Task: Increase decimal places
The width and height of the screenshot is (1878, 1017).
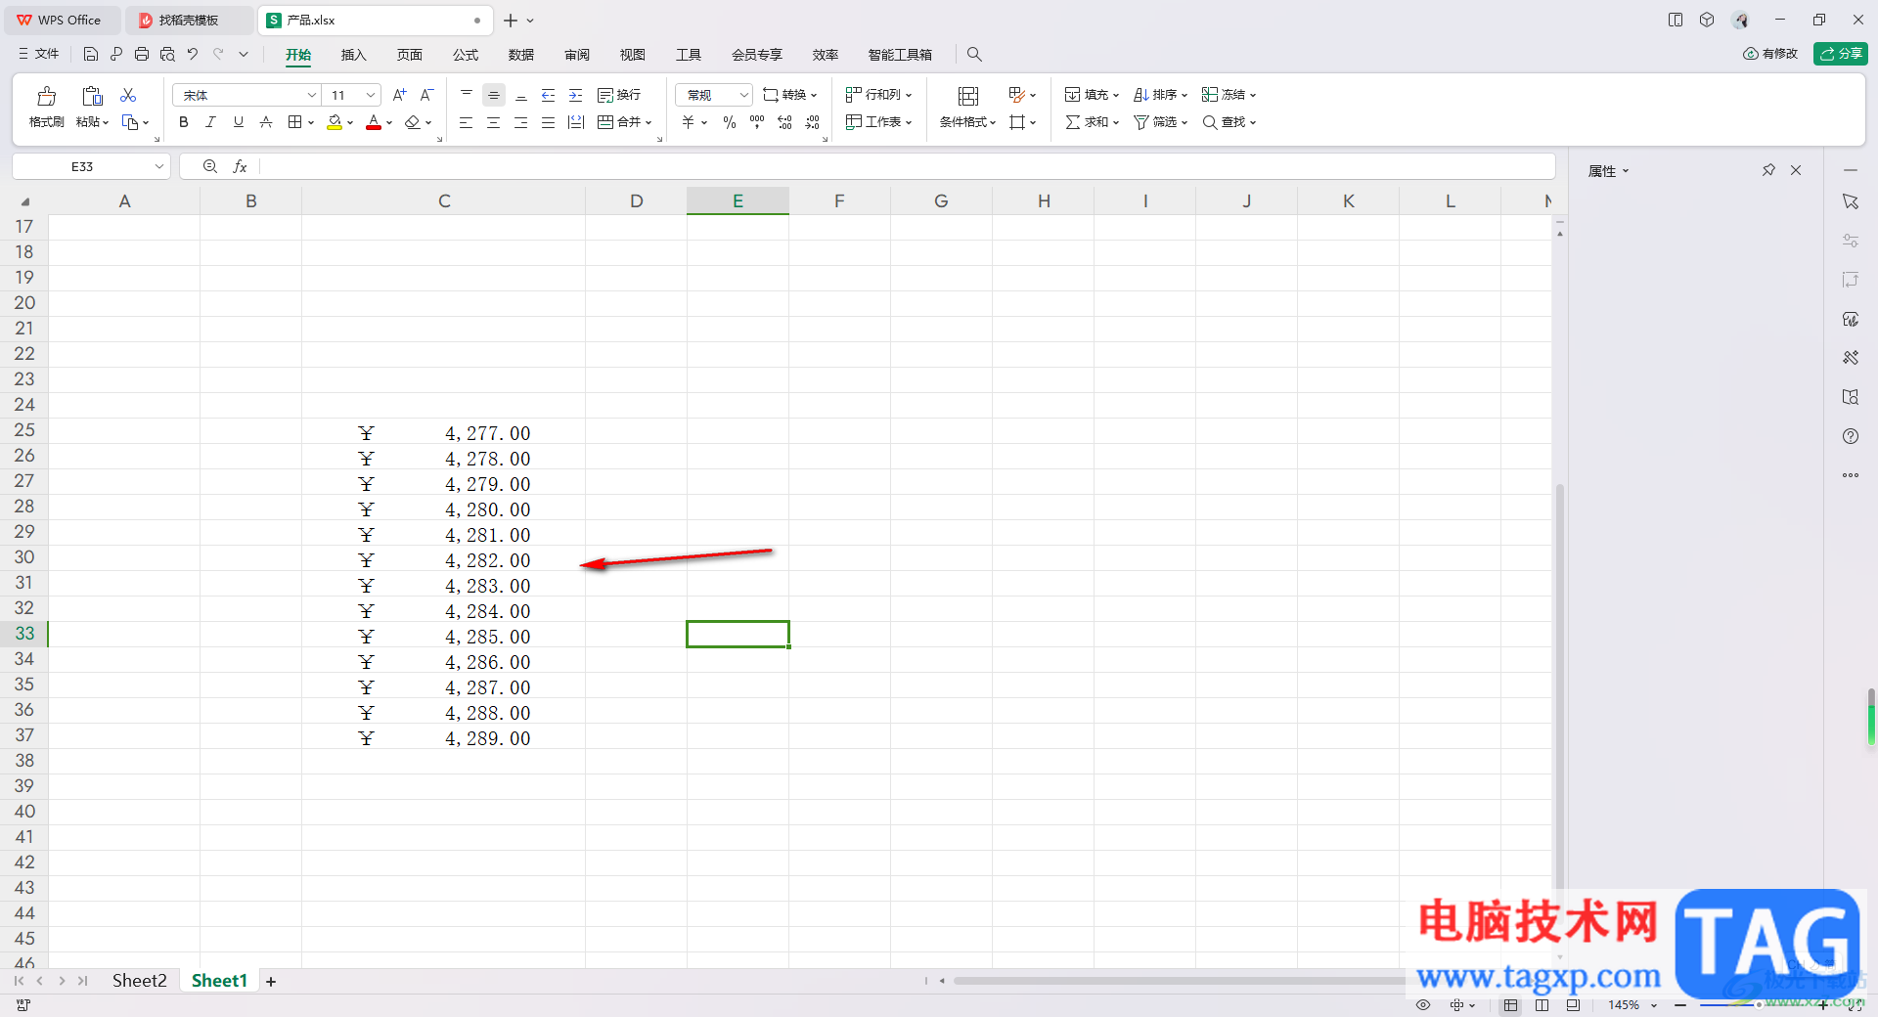Action: pyautogui.click(x=784, y=122)
